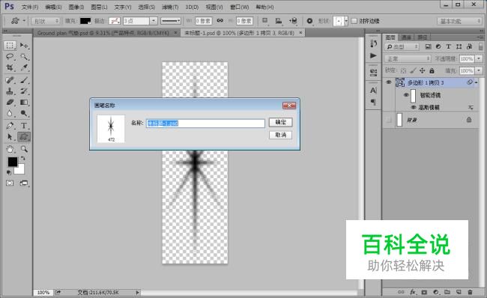Select the Eraser tool
Screen dimensions: 487x298
pyautogui.click(x=10, y=103)
